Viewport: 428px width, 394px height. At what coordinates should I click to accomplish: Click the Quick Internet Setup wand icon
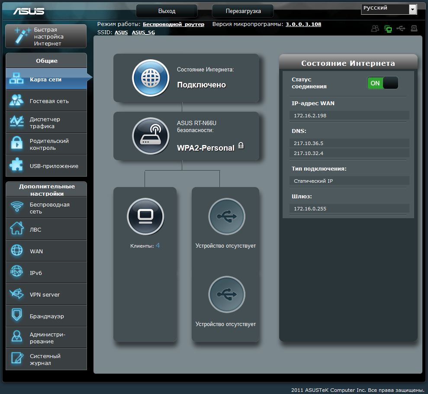pos(22,36)
